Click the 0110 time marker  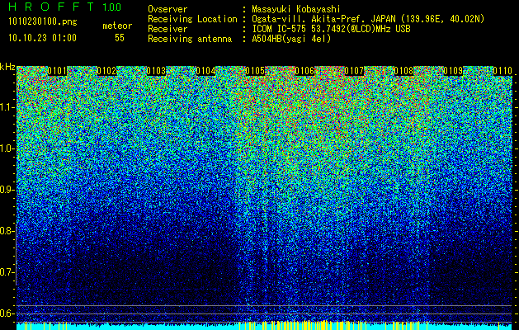point(502,71)
